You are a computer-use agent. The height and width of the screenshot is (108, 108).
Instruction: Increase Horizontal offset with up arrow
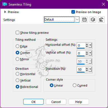pos(87,44)
